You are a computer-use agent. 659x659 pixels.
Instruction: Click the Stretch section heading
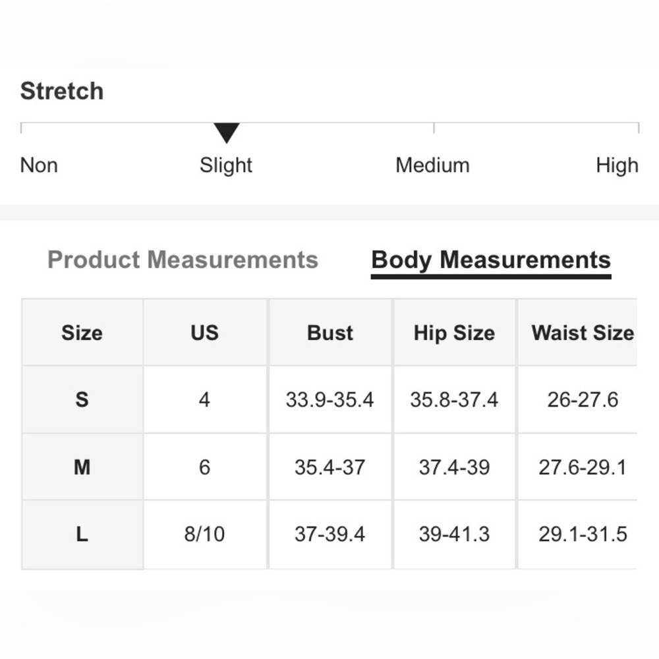[x=62, y=91]
